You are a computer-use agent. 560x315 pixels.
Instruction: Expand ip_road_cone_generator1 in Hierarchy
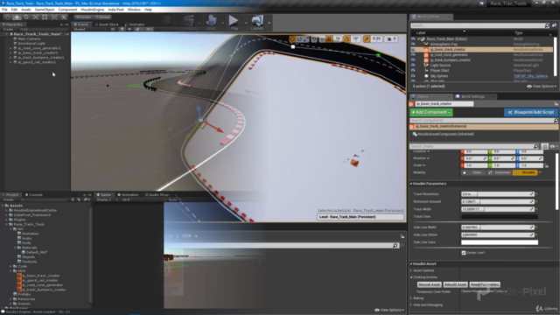coord(10,48)
